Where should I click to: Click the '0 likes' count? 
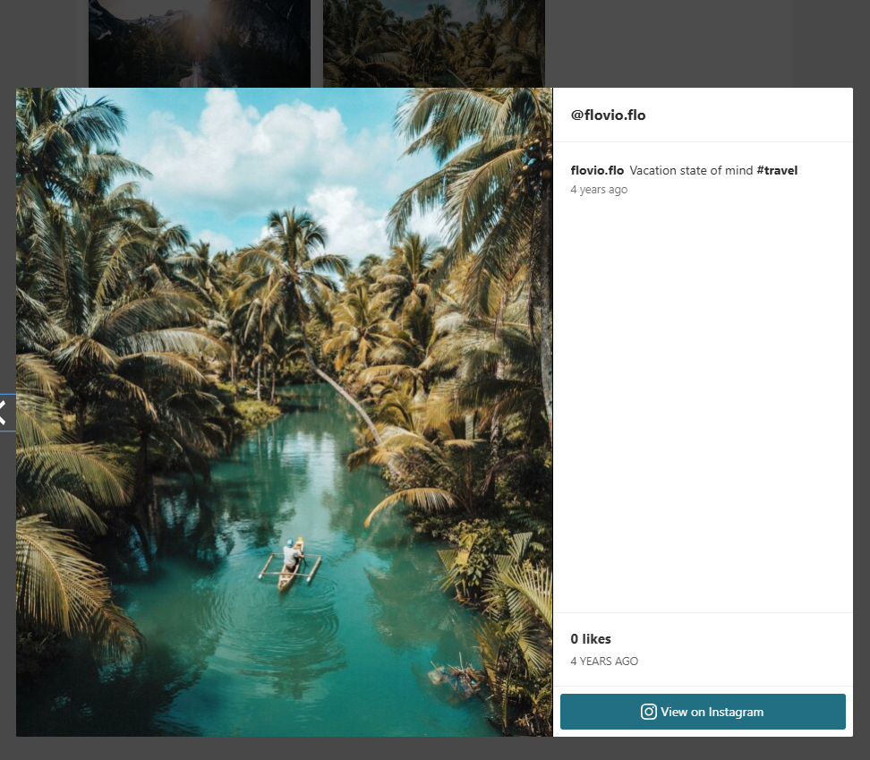coord(591,639)
